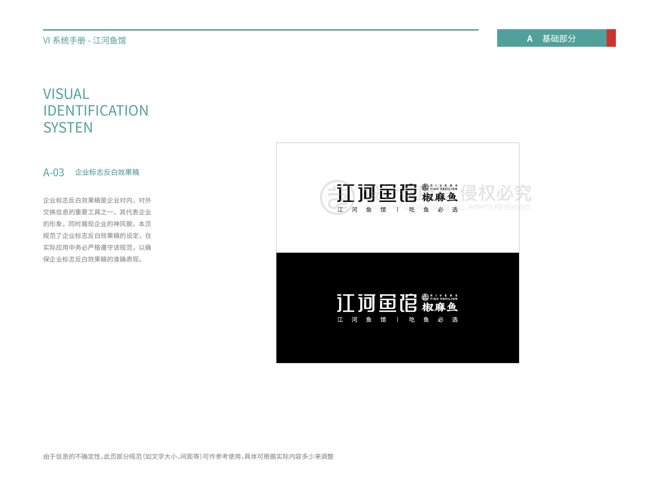Select the 'A 基础部分' section tab
This screenshot has width=659, height=489.
click(x=552, y=38)
